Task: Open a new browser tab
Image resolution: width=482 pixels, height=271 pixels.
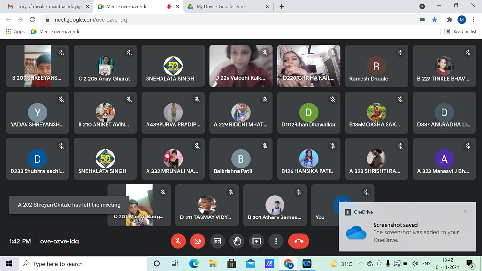Action: [x=282, y=6]
